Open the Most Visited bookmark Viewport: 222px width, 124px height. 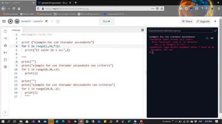tap(27, 14)
